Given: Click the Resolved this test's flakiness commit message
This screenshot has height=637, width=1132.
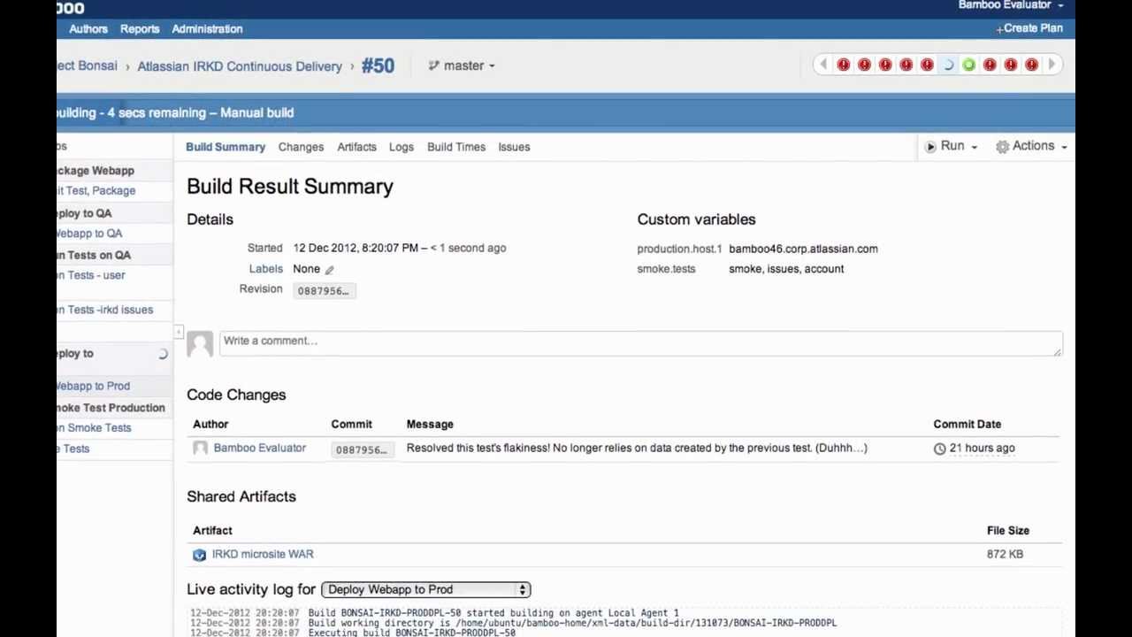Looking at the screenshot, I should [637, 448].
